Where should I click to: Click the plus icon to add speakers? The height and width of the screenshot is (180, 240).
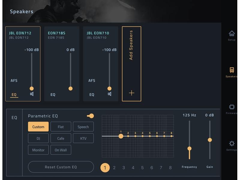coord(131,93)
